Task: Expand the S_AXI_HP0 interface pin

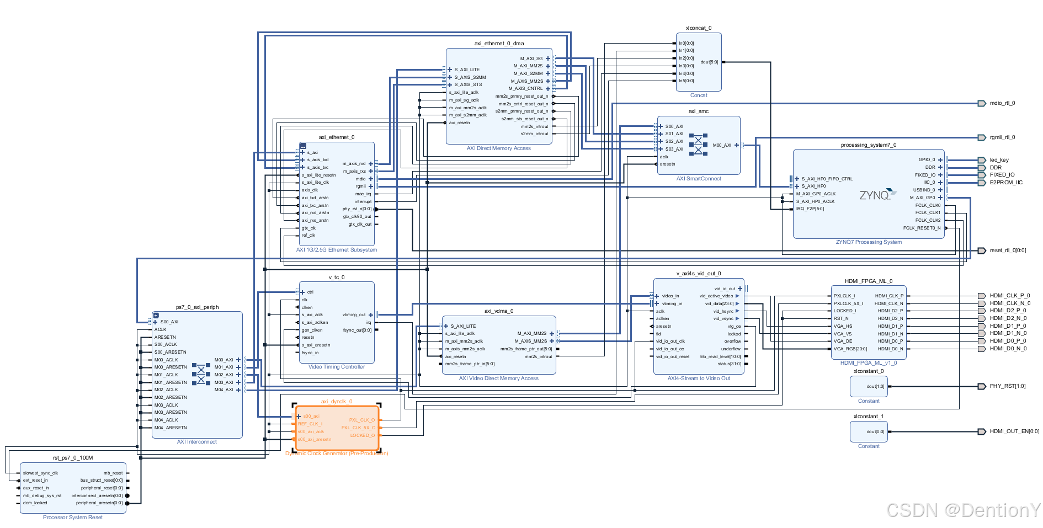Action: [x=797, y=186]
